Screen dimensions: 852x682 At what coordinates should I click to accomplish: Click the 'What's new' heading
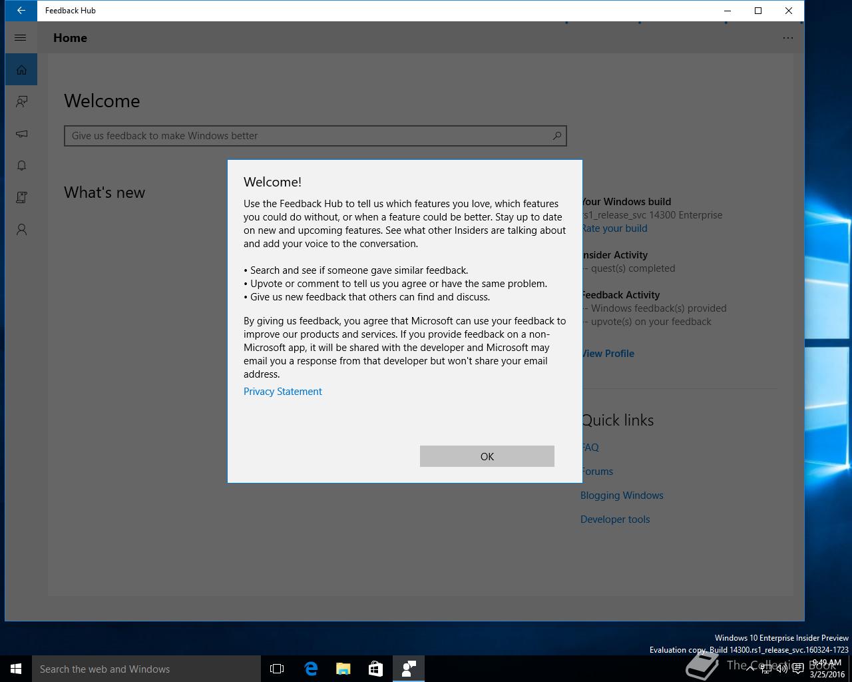pos(105,192)
